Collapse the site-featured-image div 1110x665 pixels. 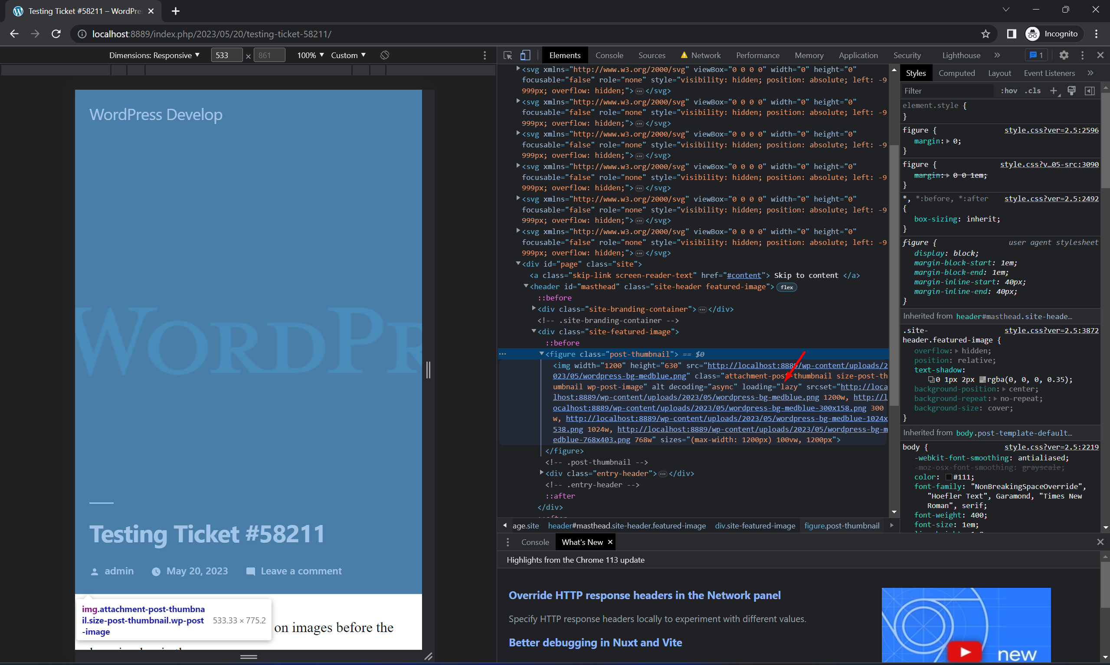pyautogui.click(x=534, y=332)
